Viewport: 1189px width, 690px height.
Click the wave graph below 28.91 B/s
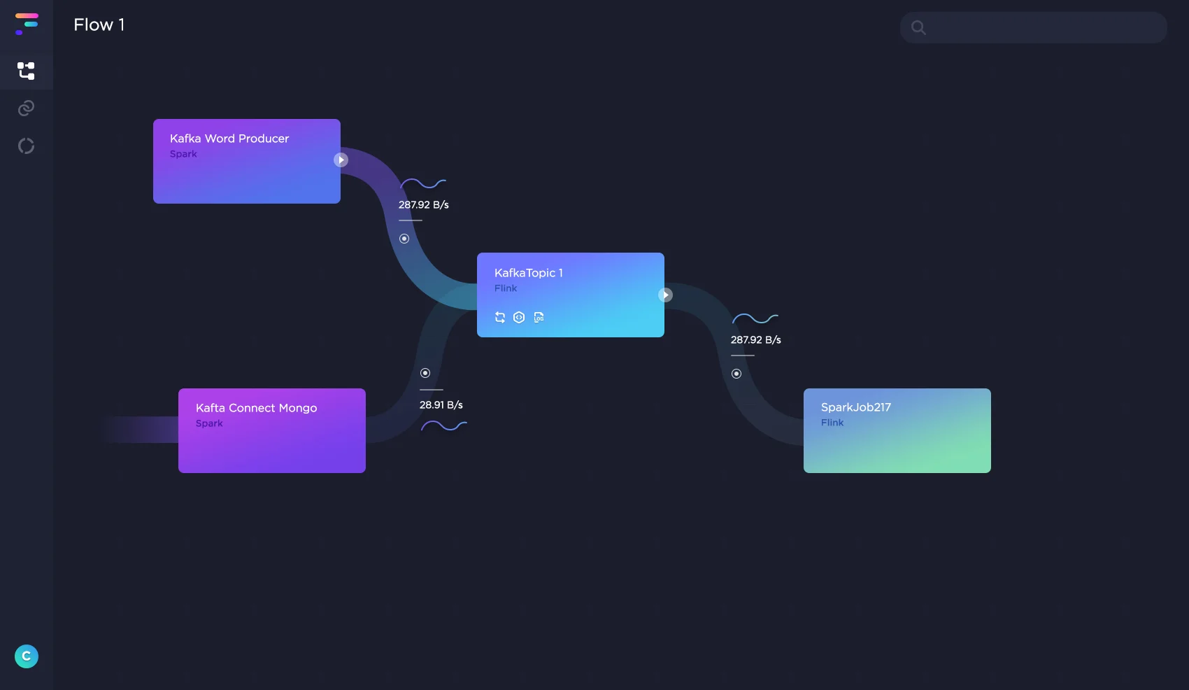tap(444, 425)
